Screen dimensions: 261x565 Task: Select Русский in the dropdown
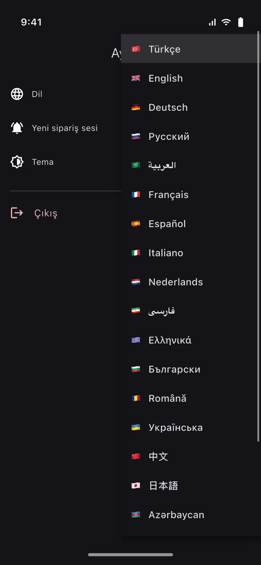pyautogui.click(x=191, y=137)
